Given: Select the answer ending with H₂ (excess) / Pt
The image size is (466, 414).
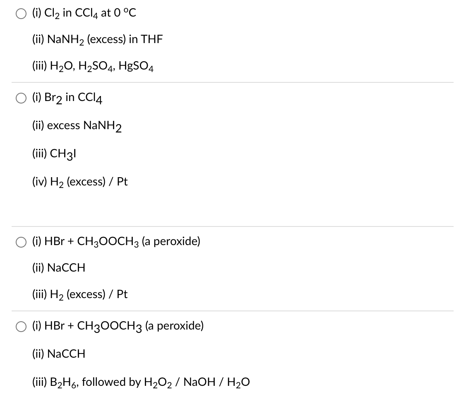Looking at the screenshot, I should (x=21, y=242).
